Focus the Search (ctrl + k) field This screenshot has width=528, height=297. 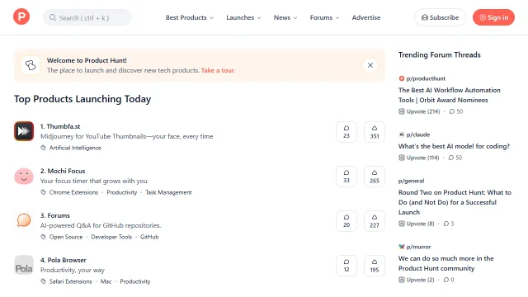tap(87, 17)
